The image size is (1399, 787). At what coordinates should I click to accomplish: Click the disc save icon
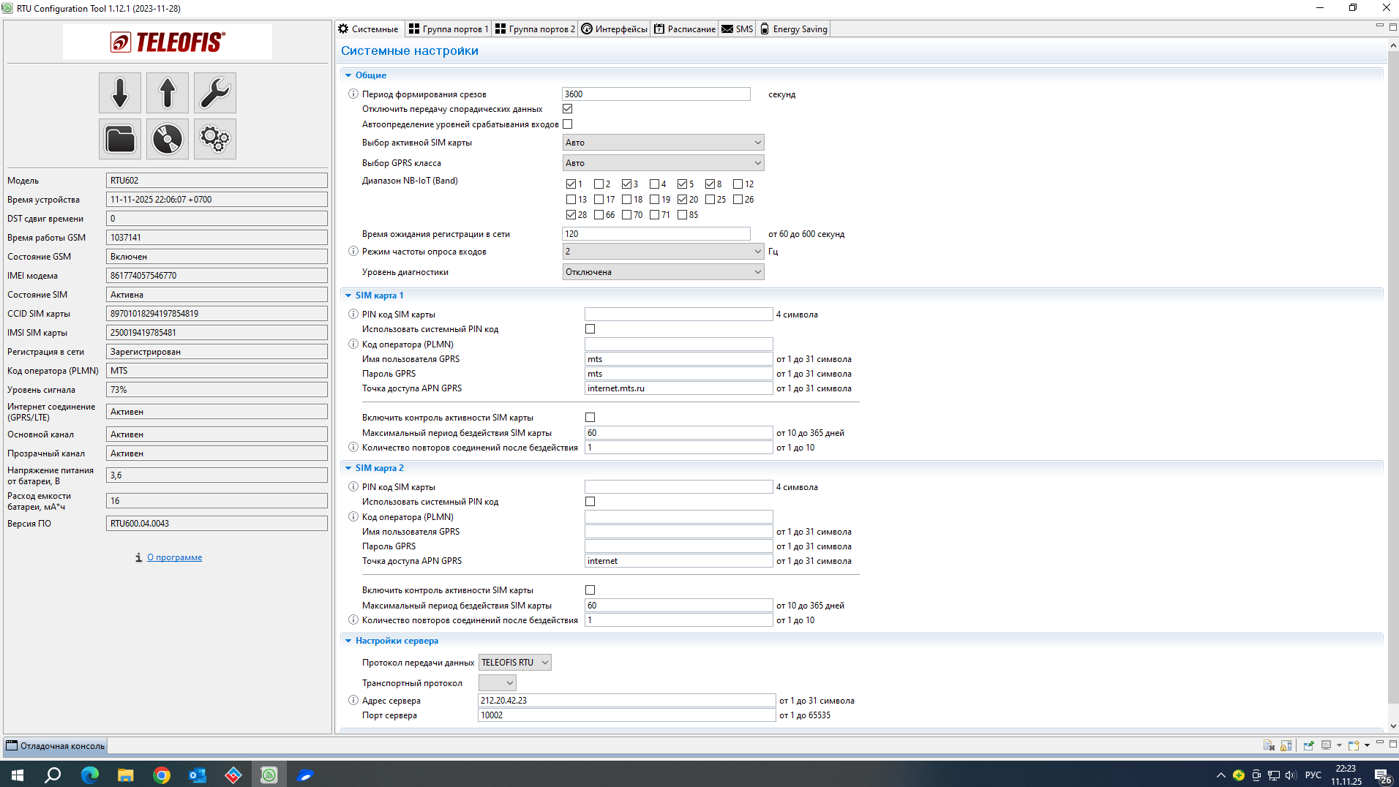click(x=168, y=139)
